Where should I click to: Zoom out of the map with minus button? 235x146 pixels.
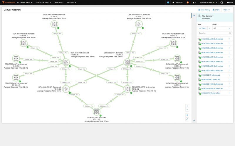pyautogui.click(x=187, y=110)
